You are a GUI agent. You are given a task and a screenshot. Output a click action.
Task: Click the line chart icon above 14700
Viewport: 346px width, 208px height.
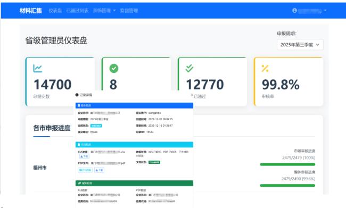click(37, 69)
